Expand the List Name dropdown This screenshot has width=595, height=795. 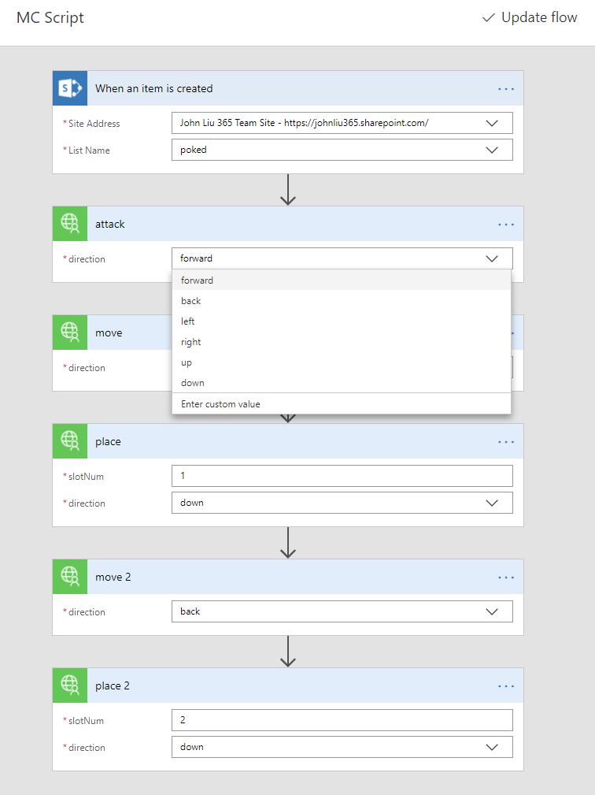[x=492, y=150]
